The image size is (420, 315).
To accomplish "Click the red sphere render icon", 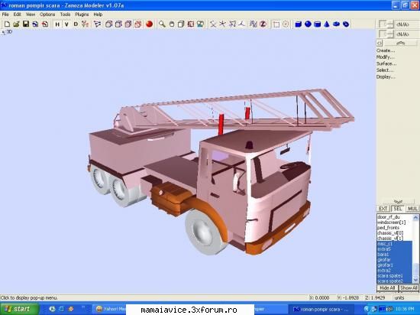I will point(149,24).
